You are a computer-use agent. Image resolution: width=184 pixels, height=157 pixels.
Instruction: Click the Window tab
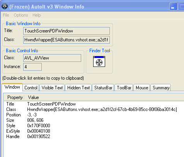click(x=12, y=87)
